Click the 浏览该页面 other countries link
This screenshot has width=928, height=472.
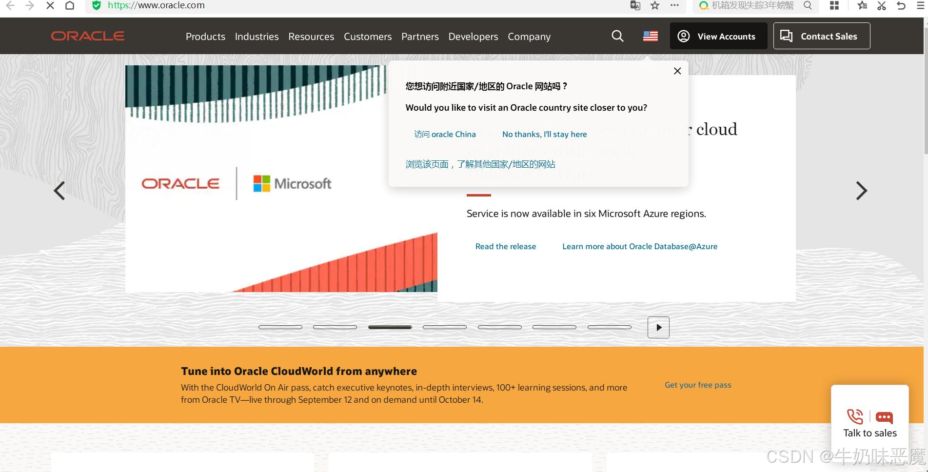(x=480, y=164)
